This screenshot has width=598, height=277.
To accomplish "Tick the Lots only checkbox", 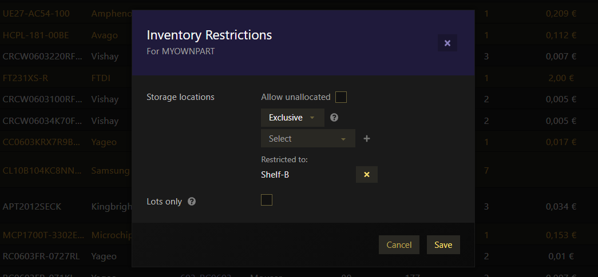I will 267,200.
